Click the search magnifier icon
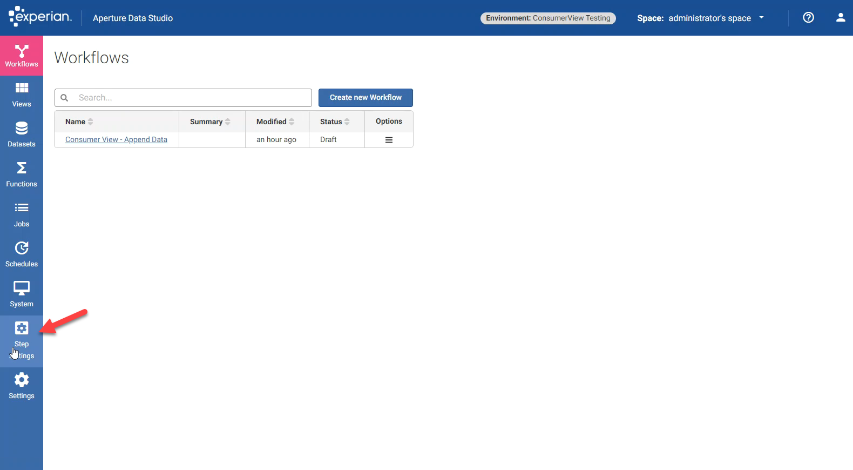Image resolution: width=853 pixels, height=470 pixels. (x=64, y=98)
